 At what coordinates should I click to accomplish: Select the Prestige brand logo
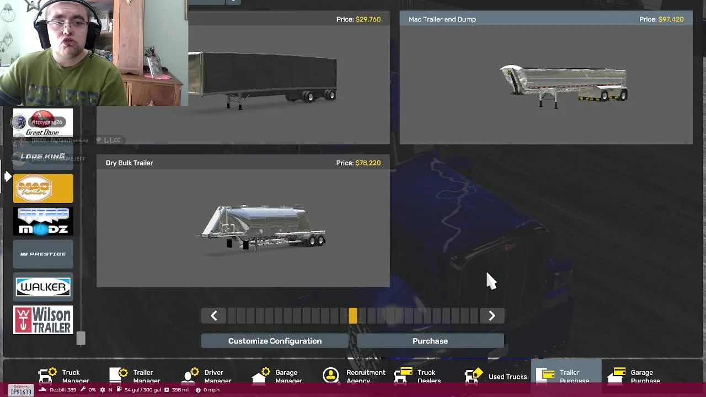point(43,254)
